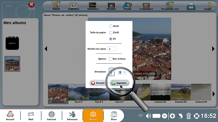Image resolution: width=218 pixels, height=122 pixels.
Task: Open the Commentaire tool
Action: click(146, 6)
